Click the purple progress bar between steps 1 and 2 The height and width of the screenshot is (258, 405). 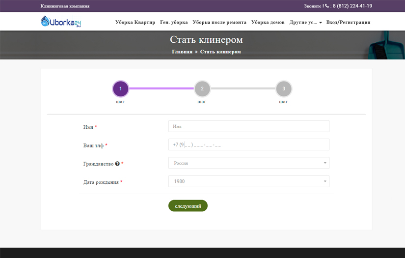[x=161, y=88]
